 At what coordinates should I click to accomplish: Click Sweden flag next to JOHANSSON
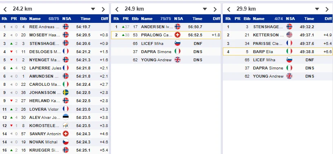(66, 93)
